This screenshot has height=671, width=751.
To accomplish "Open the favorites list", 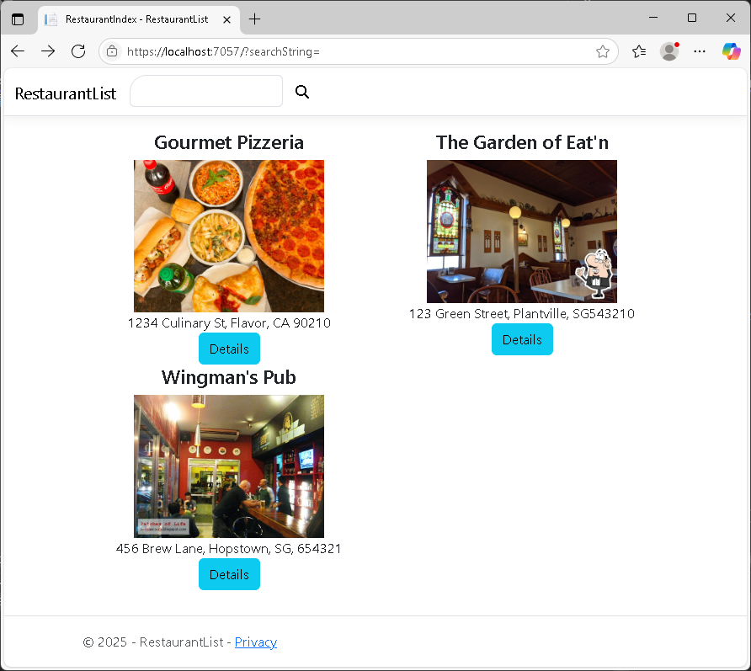I will [x=639, y=51].
